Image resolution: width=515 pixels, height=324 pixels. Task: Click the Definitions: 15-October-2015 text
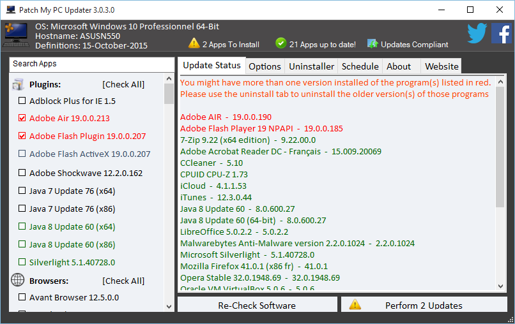(91, 45)
